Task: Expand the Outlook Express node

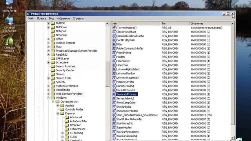Action: point(48,43)
